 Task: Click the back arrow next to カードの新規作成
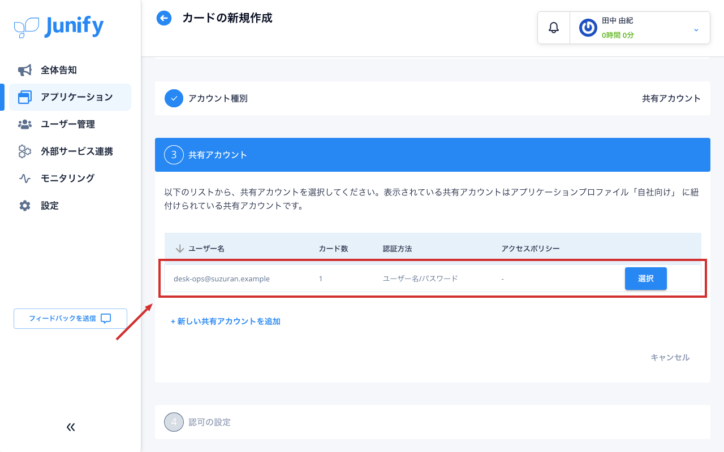click(164, 18)
